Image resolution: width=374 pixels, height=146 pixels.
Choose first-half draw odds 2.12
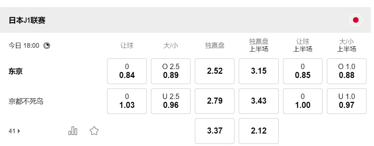pos(259,131)
